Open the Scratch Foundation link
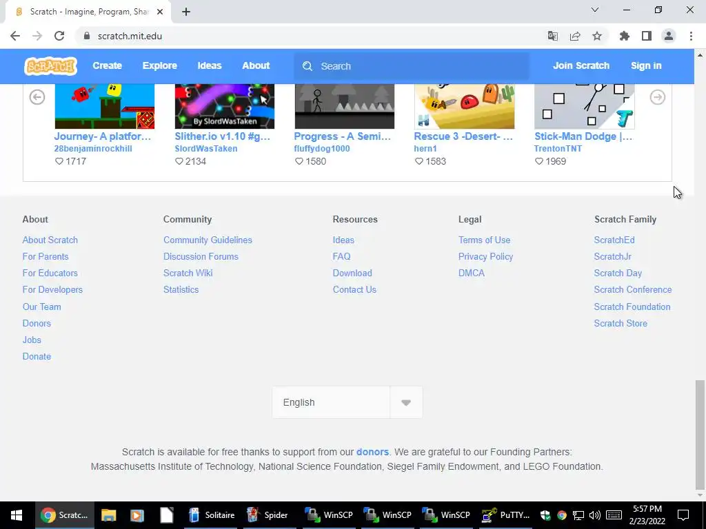 632,307
